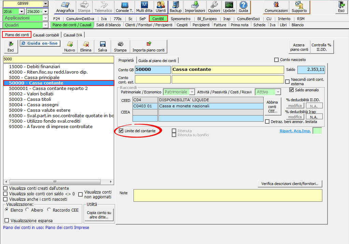The height and width of the screenshot is (244, 349).
Task: Open the Spesometro tab
Action: (x=181, y=19)
